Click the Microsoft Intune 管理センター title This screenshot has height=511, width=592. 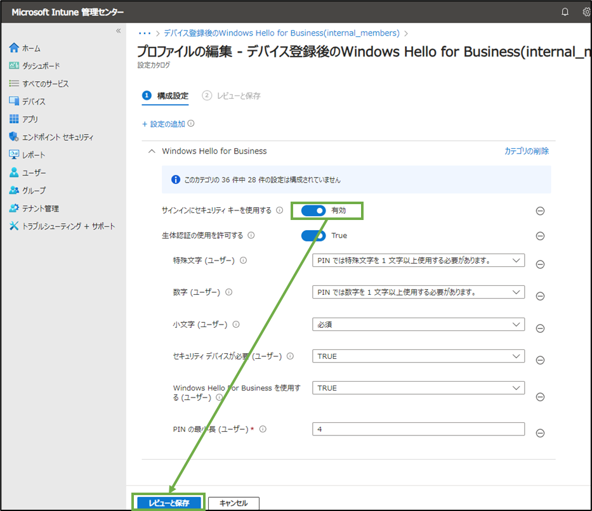coord(68,12)
